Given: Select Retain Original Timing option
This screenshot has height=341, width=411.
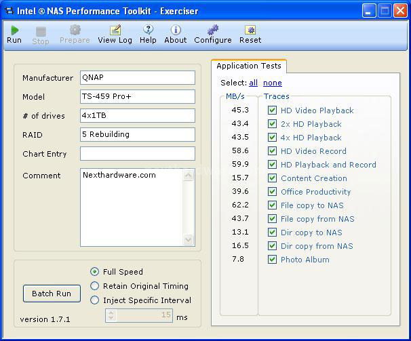Looking at the screenshot, I should 95,286.
